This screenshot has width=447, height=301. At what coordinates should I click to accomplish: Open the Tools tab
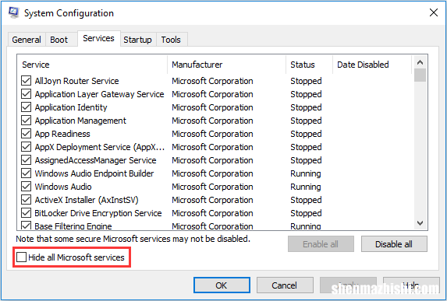coord(171,40)
